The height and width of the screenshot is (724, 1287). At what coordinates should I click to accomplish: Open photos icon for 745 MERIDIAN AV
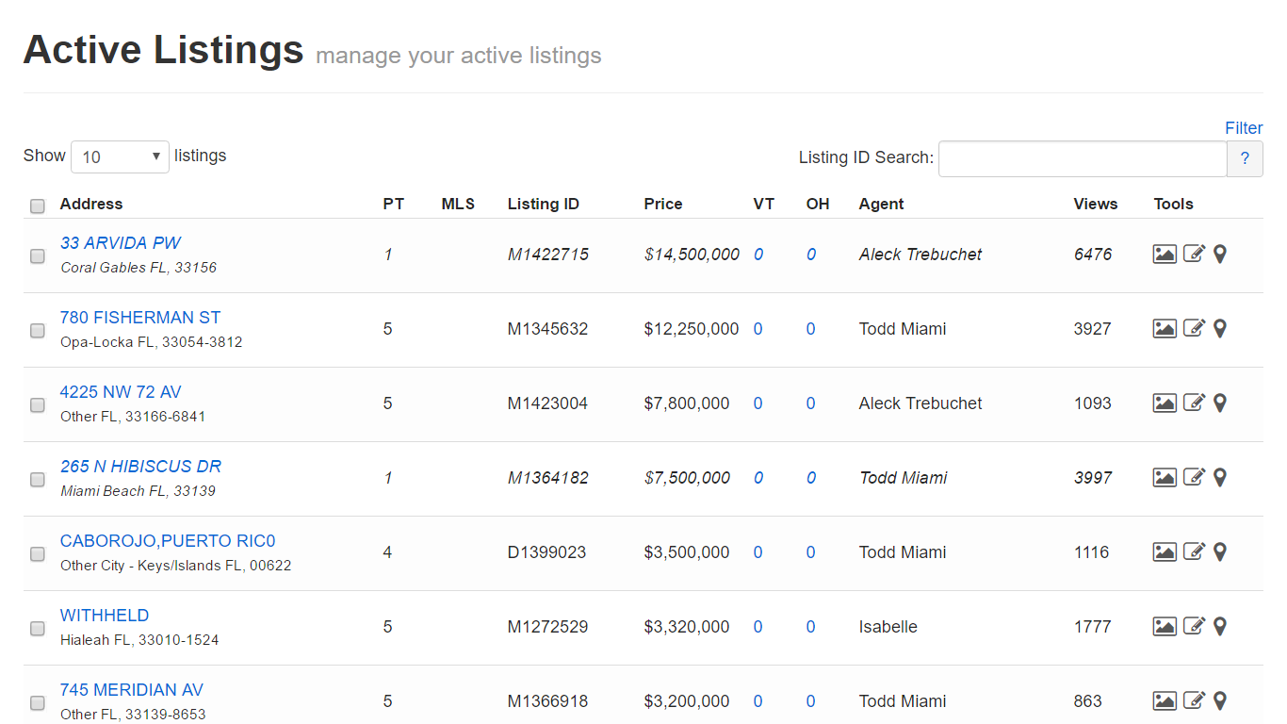[1165, 700]
